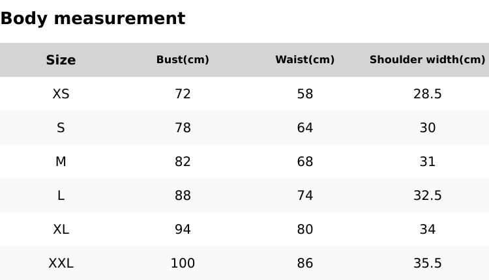Select the Shoulder width(cm) column header
The height and width of the screenshot is (280, 489).
(427, 60)
